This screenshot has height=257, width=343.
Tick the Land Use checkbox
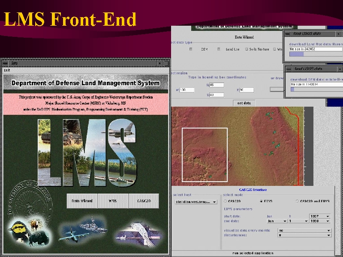coord(219,49)
